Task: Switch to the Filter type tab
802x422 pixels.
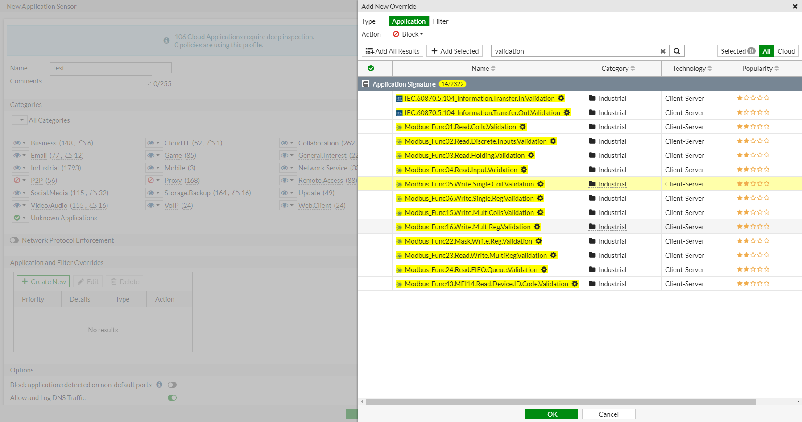Action: (x=440, y=21)
